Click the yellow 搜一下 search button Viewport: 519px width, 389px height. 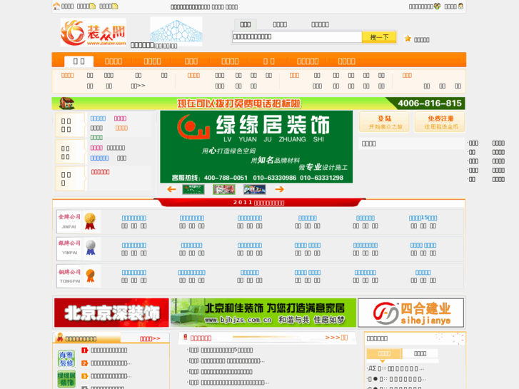coord(379,37)
